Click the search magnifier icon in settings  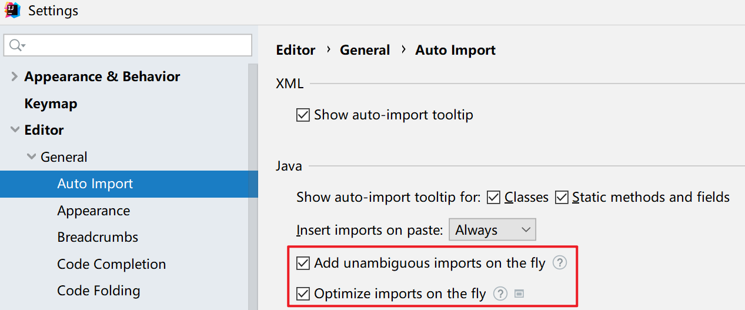pyautogui.click(x=16, y=45)
